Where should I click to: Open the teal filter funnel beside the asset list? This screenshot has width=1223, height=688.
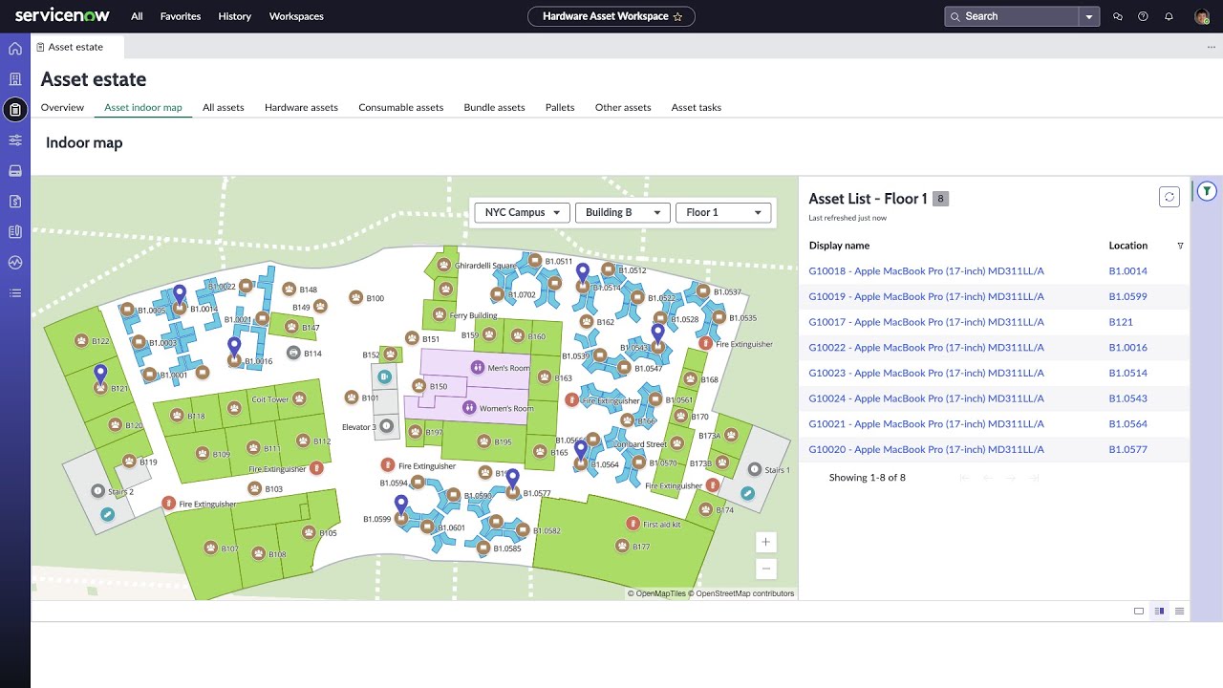(1207, 191)
